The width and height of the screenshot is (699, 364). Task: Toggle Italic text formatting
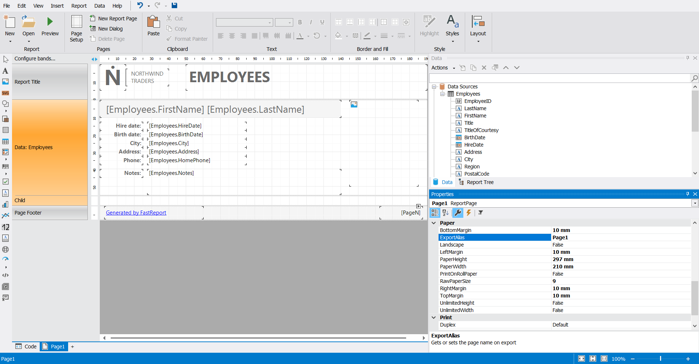coord(311,22)
